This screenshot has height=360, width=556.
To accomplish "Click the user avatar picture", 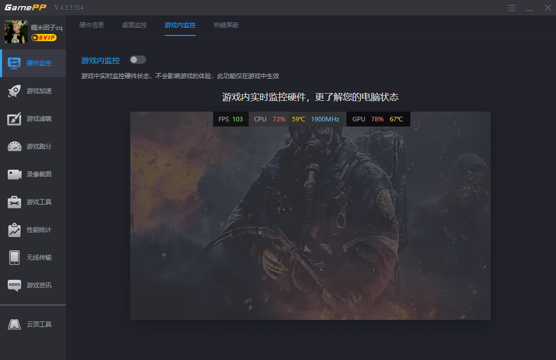I will tap(15, 31).
